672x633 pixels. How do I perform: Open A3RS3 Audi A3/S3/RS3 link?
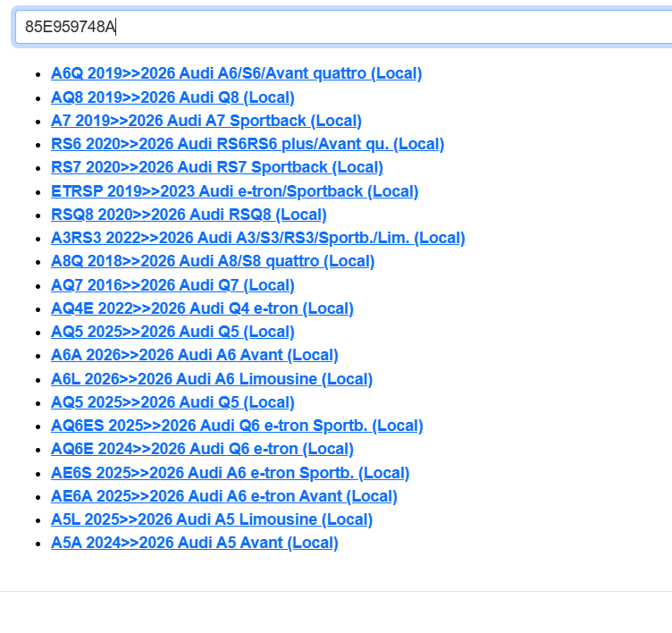pos(257,238)
